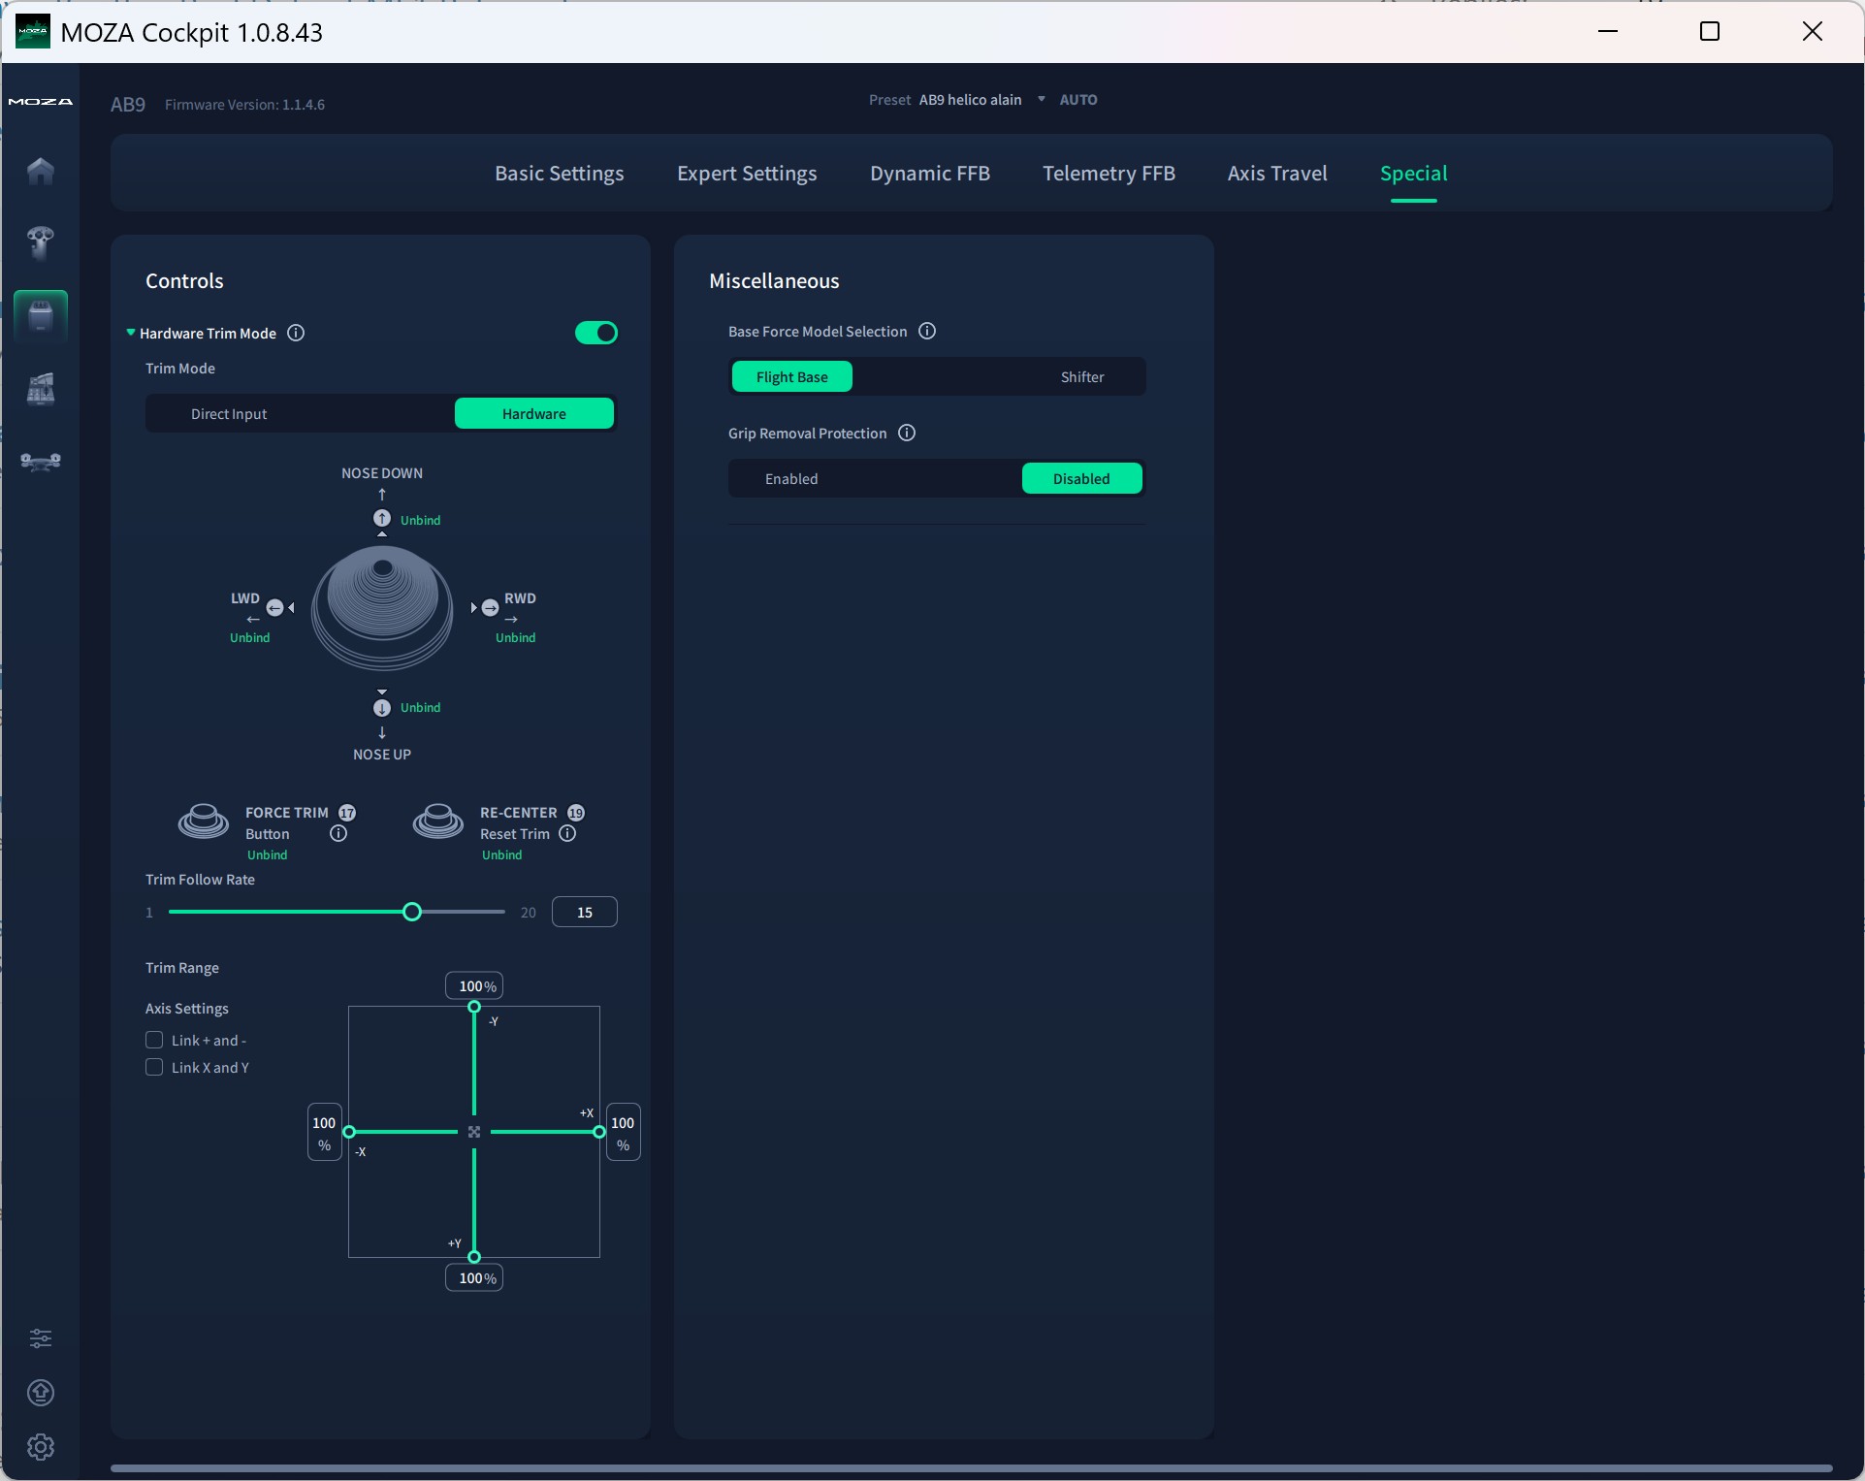1865x1481 pixels.
Task: Click the Trim Follow Rate slider handle
Action: 412,912
